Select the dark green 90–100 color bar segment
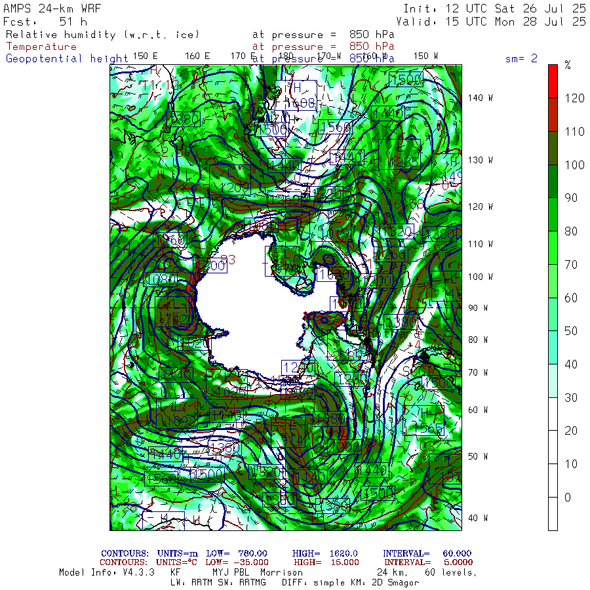 tap(553, 181)
